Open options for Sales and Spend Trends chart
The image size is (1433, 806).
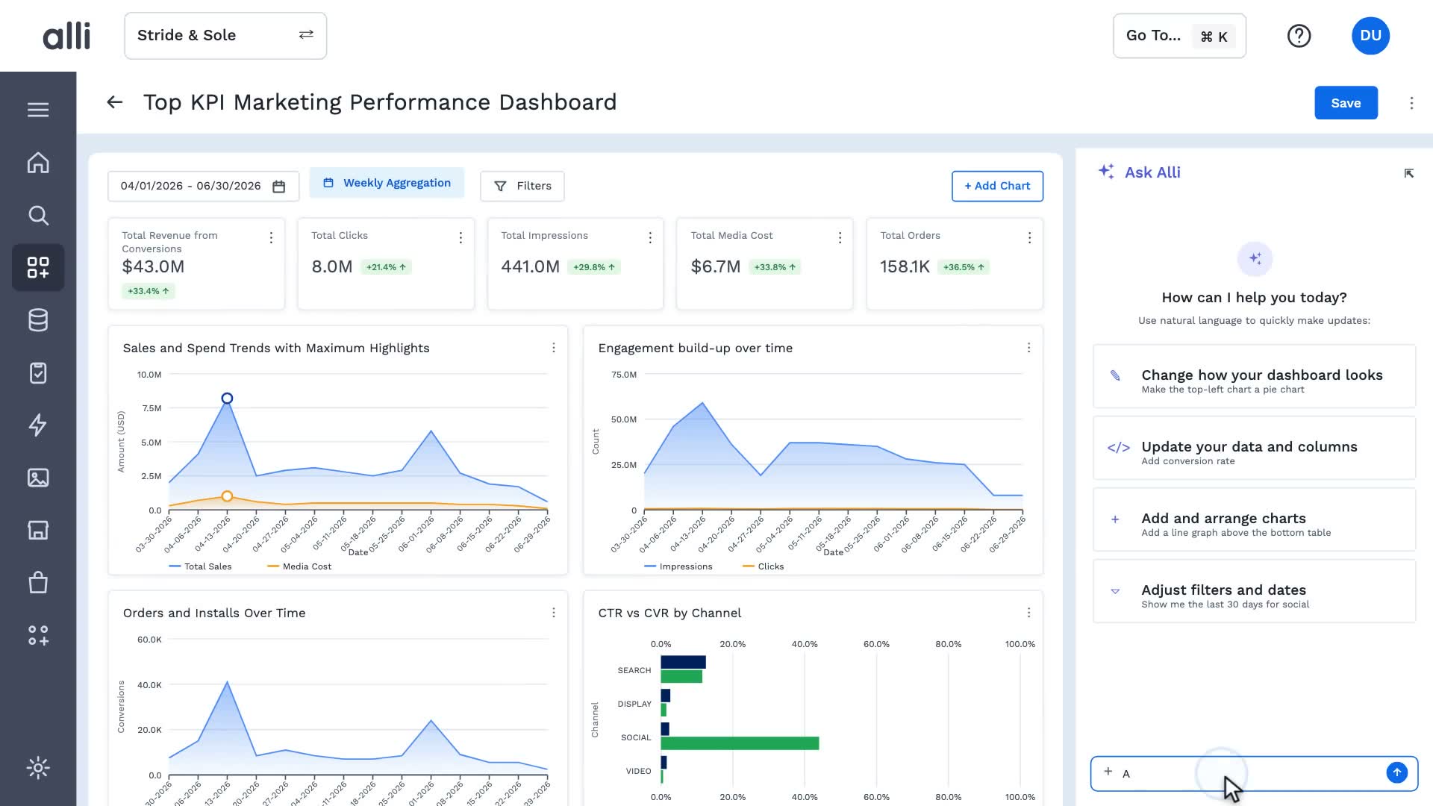[553, 348]
